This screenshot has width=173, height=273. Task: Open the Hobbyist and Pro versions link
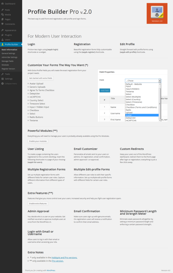64,257
